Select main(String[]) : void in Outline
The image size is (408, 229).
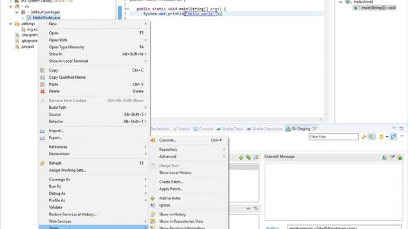(375, 8)
